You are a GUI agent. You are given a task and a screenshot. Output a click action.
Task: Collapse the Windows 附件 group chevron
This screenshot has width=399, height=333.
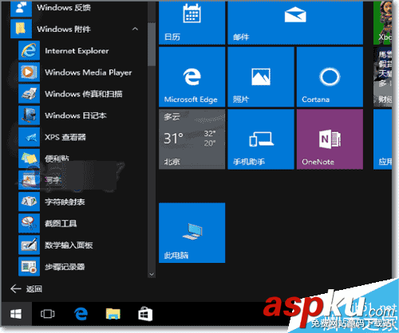(135, 29)
